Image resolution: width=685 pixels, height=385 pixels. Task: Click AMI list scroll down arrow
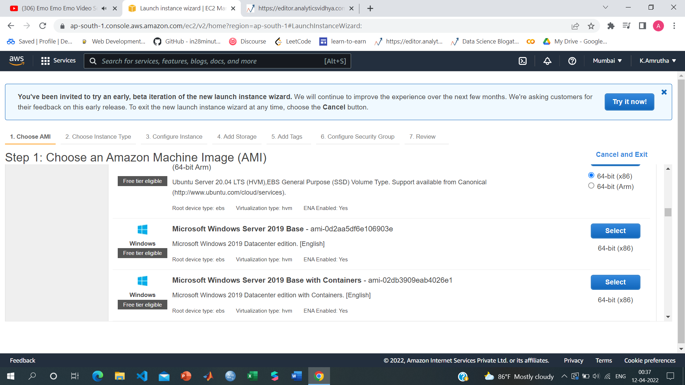(668, 317)
